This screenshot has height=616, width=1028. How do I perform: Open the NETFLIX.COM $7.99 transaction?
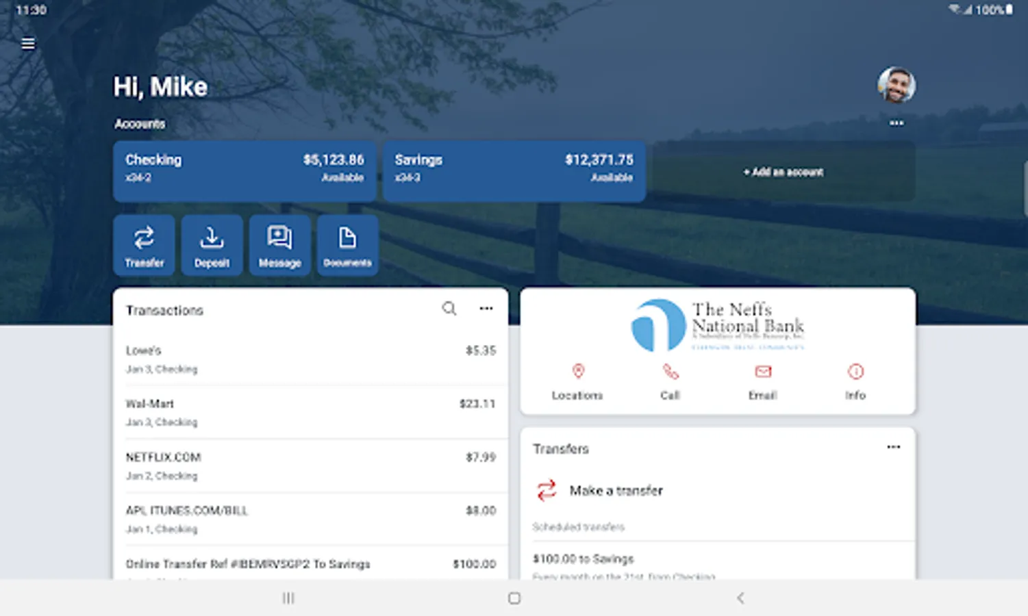(x=310, y=465)
